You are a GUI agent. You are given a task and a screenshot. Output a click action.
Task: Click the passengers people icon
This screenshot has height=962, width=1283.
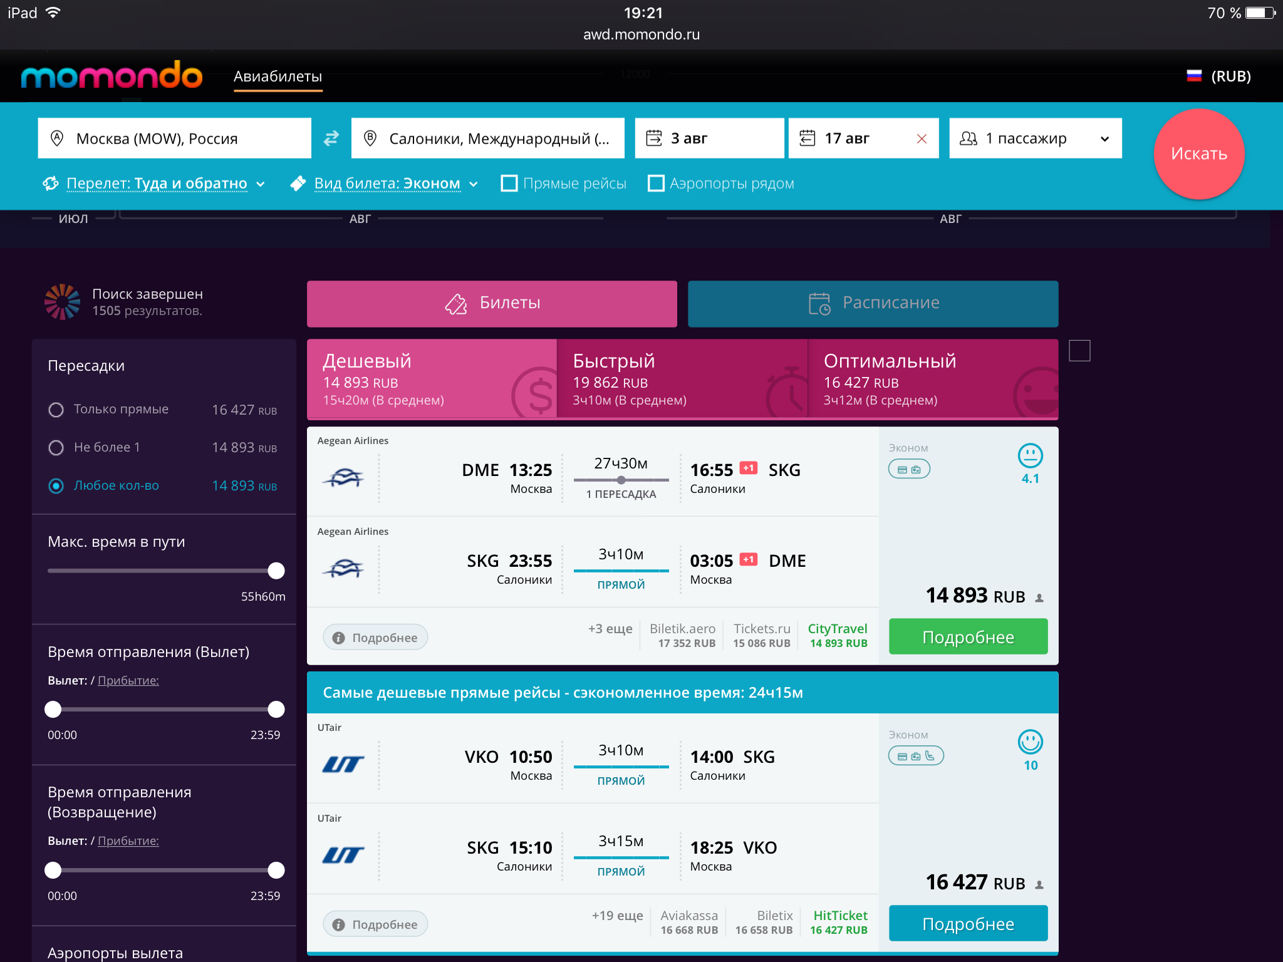(x=969, y=138)
